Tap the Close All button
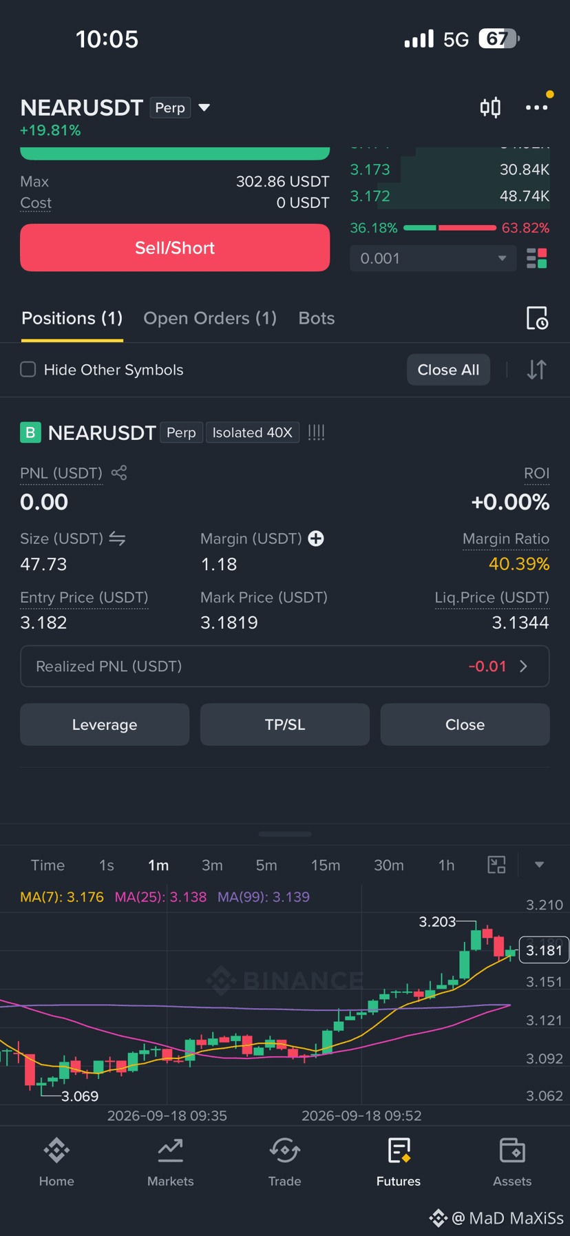This screenshot has width=570, height=1236. (448, 370)
